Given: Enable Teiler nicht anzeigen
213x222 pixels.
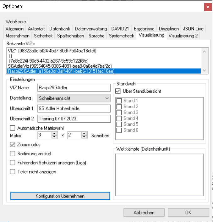Looking at the screenshot, I should 13,172.
